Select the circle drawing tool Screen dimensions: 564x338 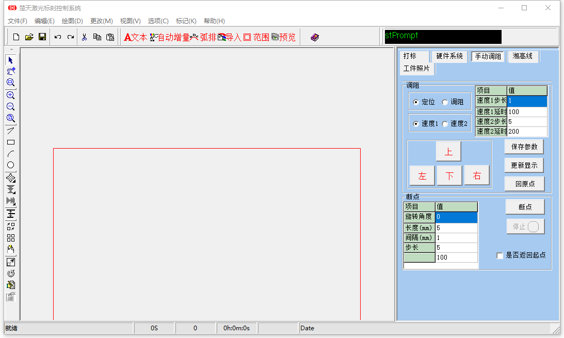[11, 165]
